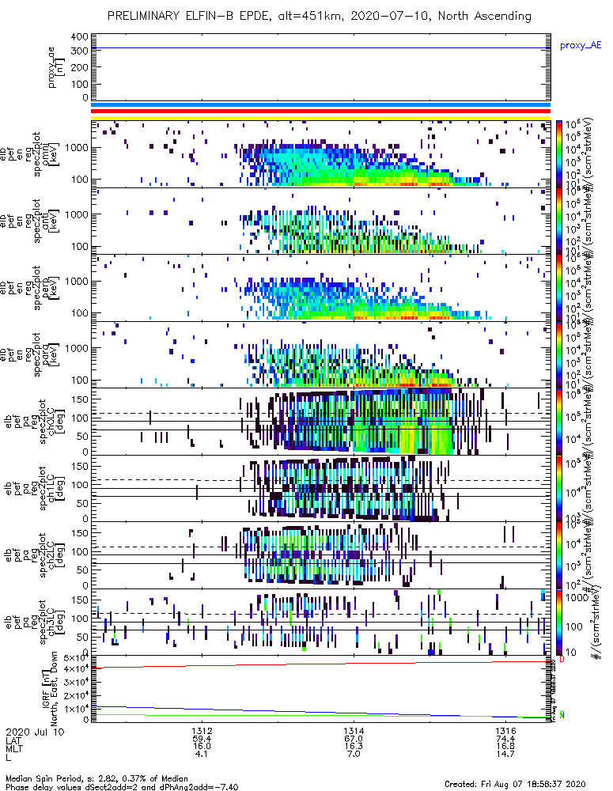
Task: Click the anti energy spectrogram panel
Action: pos(321,221)
